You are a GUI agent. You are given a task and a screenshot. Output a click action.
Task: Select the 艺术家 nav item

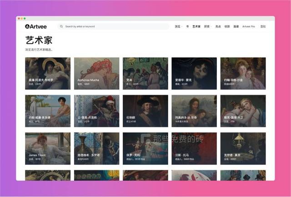coord(196,26)
